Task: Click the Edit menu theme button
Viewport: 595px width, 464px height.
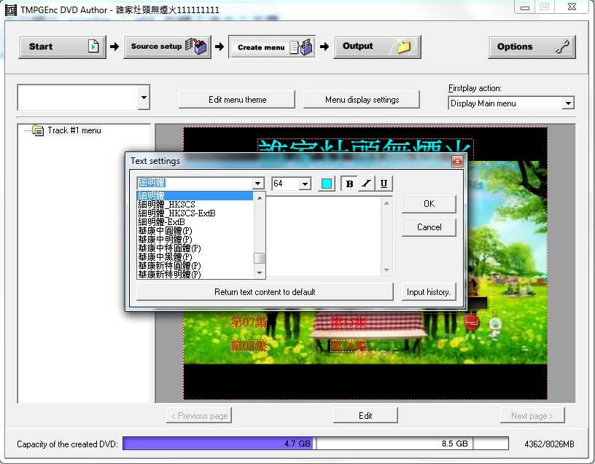Action: (x=237, y=100)
